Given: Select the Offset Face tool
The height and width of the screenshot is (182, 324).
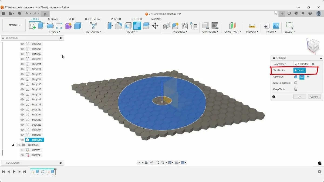Looking at the screenshot, I should pyautogui.click(x=146, y=26).
